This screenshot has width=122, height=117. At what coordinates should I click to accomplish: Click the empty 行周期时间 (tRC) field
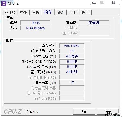(72, 77)
